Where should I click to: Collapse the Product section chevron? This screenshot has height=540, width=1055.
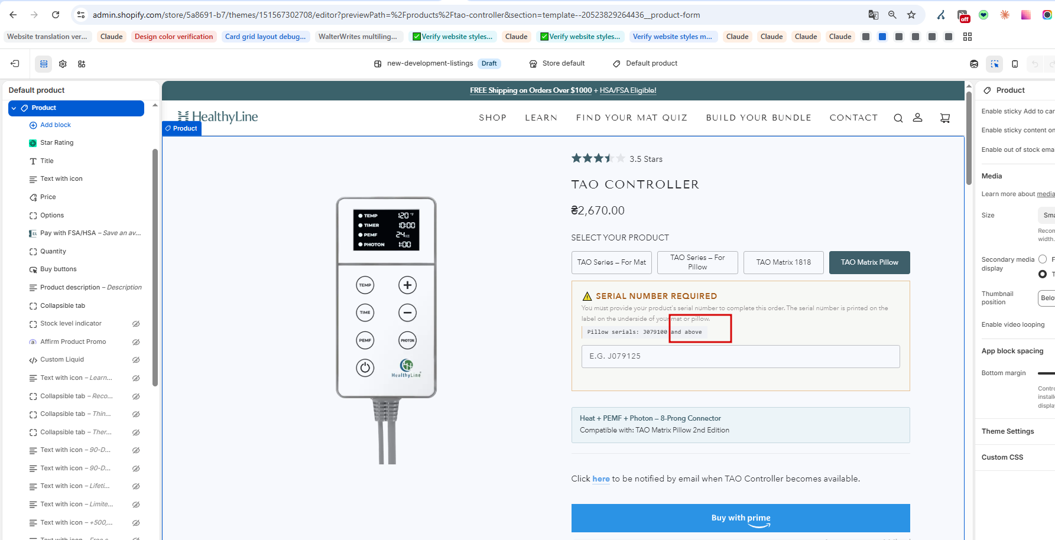tap(14, 108)
